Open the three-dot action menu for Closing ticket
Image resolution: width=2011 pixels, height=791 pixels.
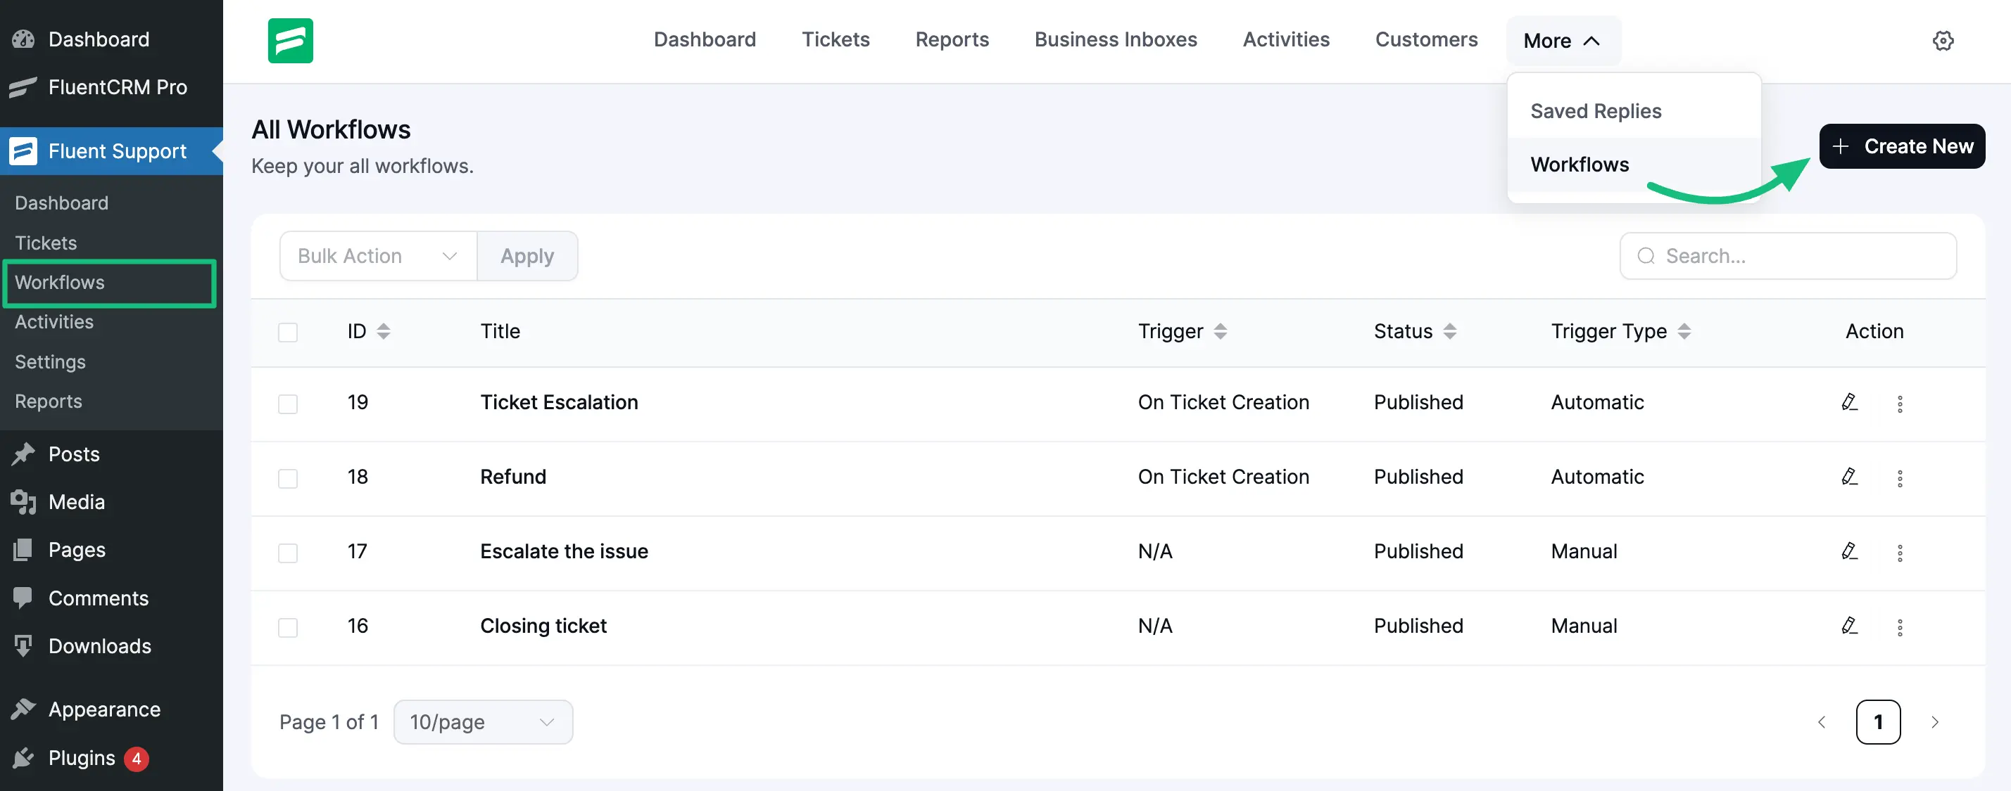pos(1901,627)
